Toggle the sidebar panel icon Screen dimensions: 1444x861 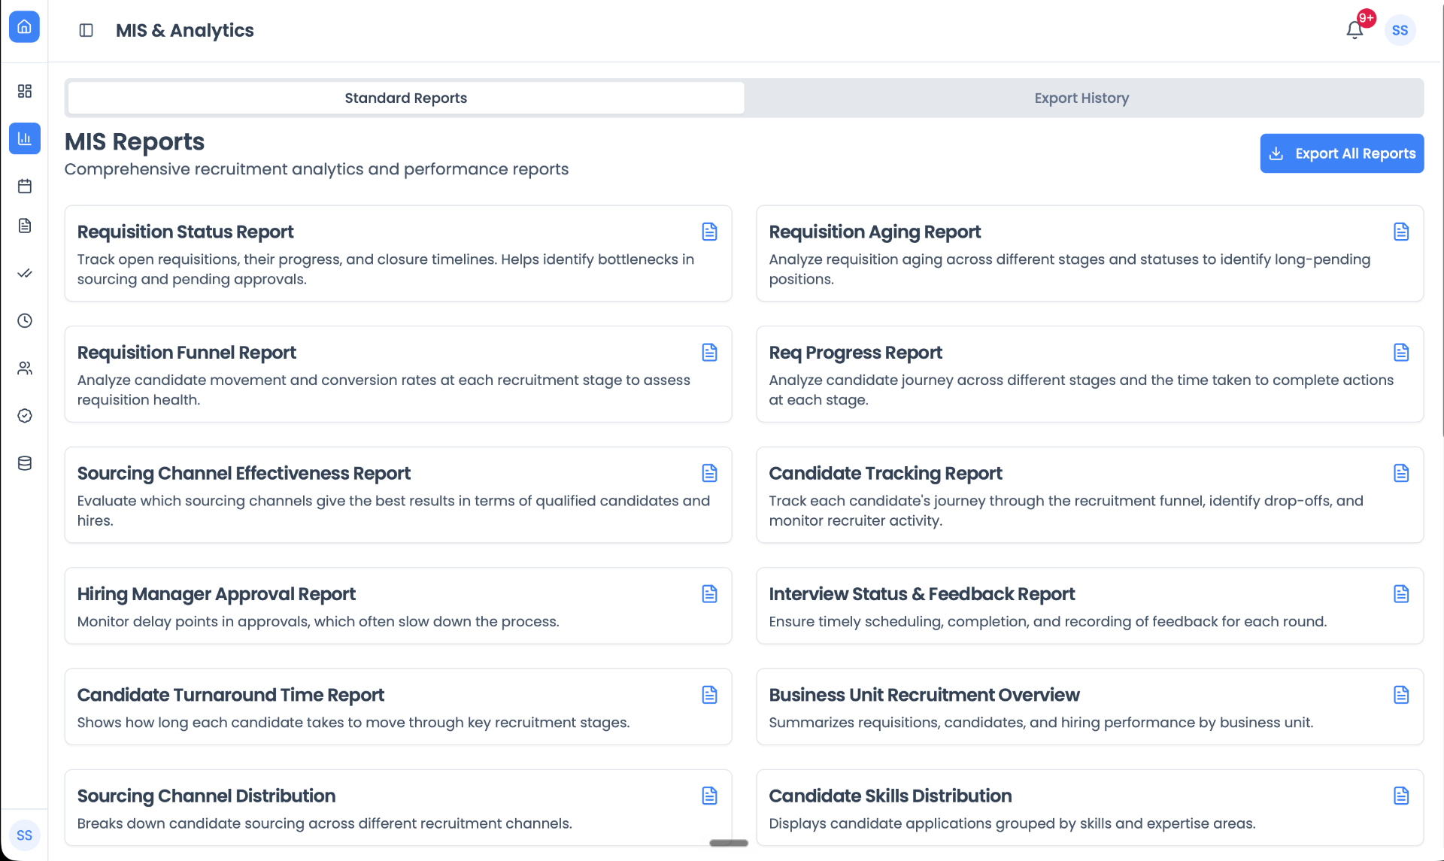point(86,30)
